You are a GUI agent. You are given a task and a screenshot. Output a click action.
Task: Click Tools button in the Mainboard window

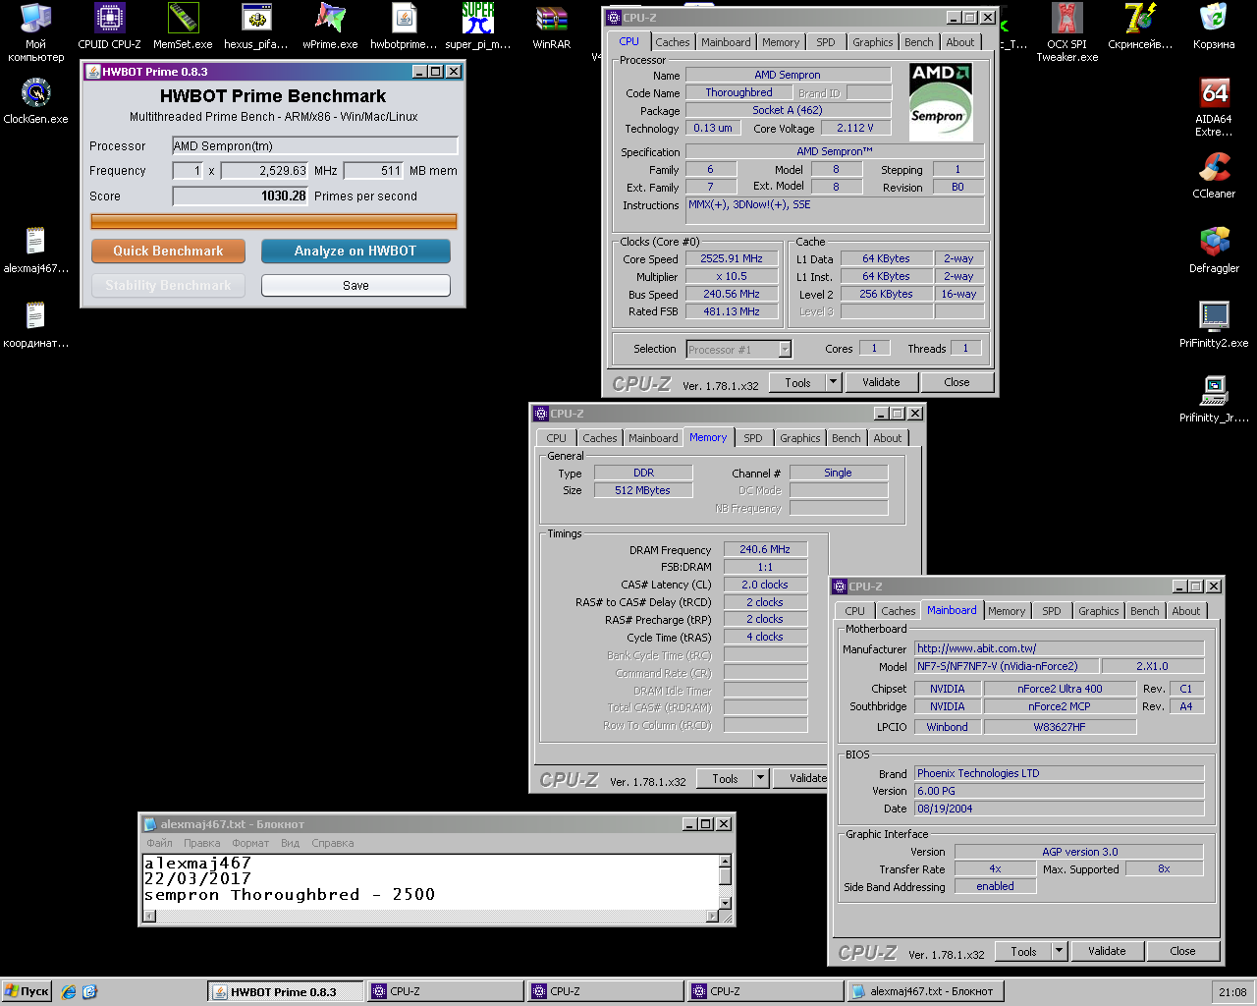pyautogui.click(x=1023, y=951)
